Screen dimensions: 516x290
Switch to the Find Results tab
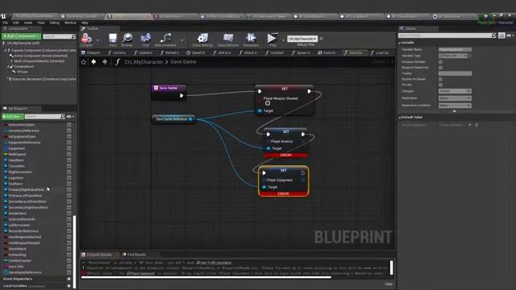(x=135, y=255)
